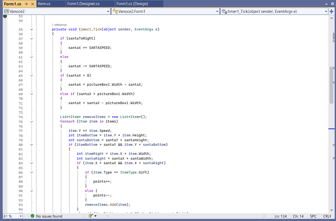Pin the Form1.cs tab
The image size is (336, 221).
pos(26,4)
